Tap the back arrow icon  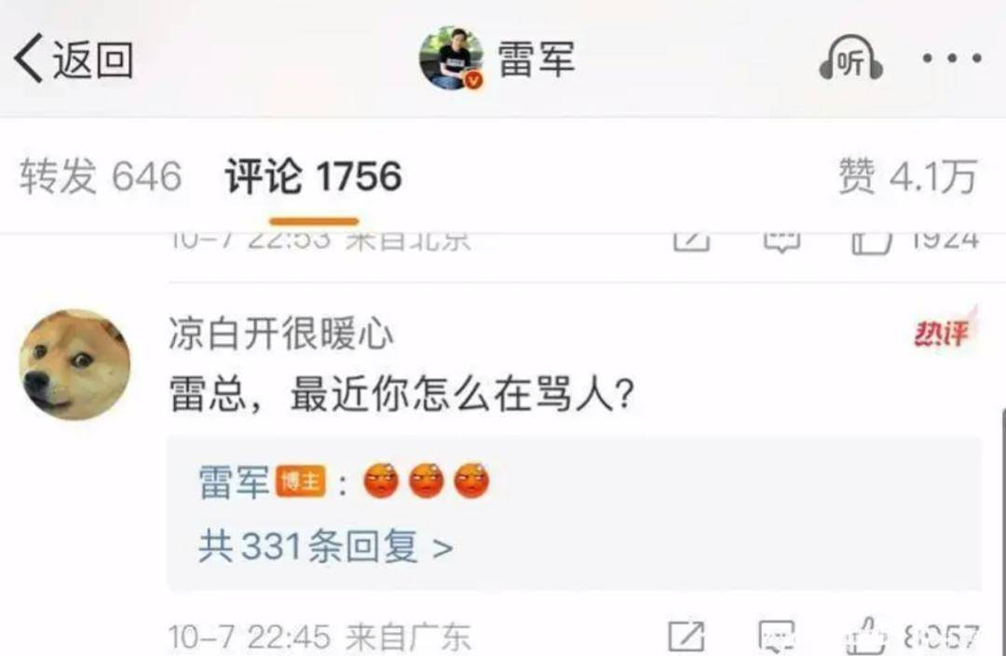pos(29,59)
